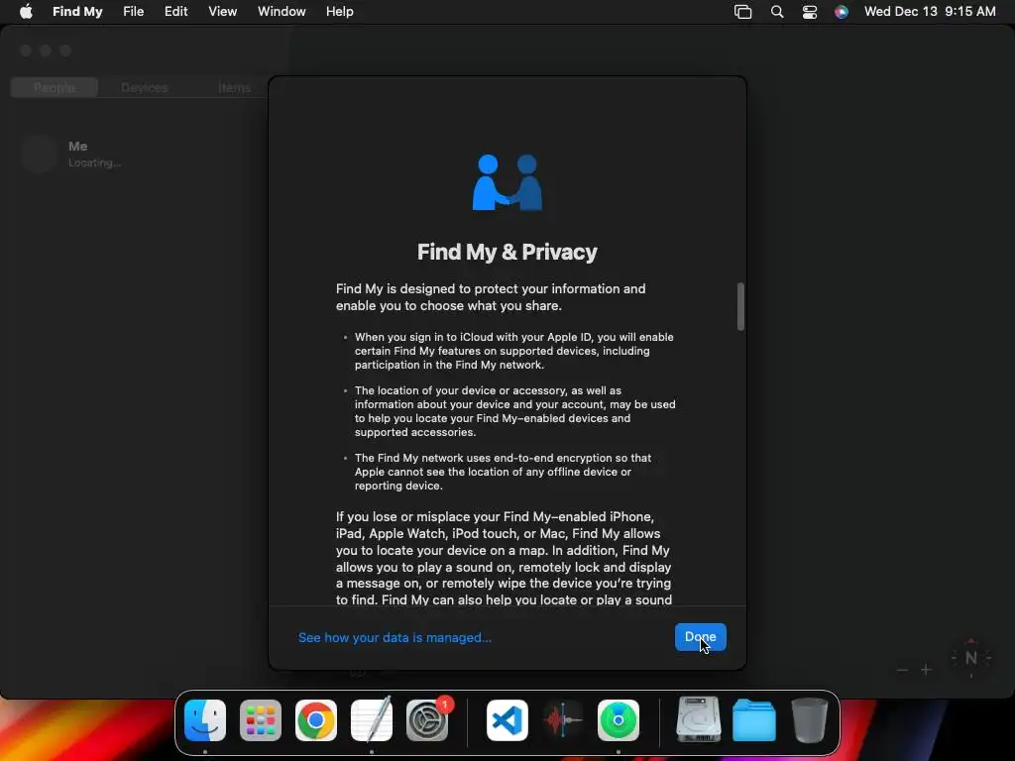Click the Done button in the privacy dialog
This screenshot has height=761, width=1015.
click(x=700, y=637)
